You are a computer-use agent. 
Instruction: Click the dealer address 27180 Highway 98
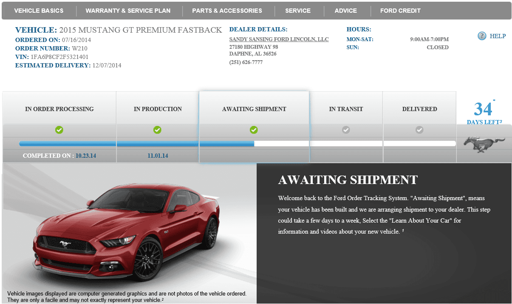click(x=254, y=47)
